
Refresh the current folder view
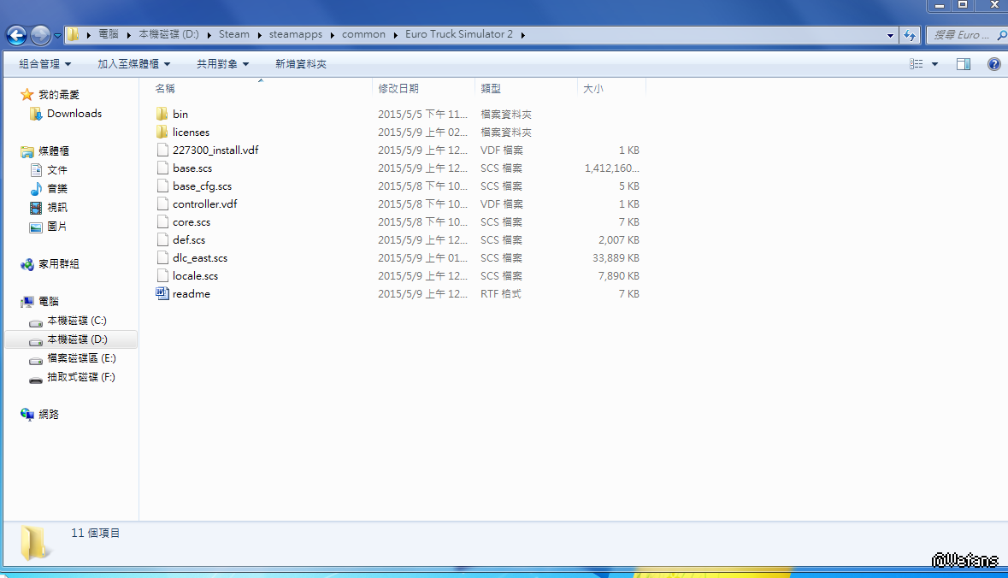pos(910,35)
